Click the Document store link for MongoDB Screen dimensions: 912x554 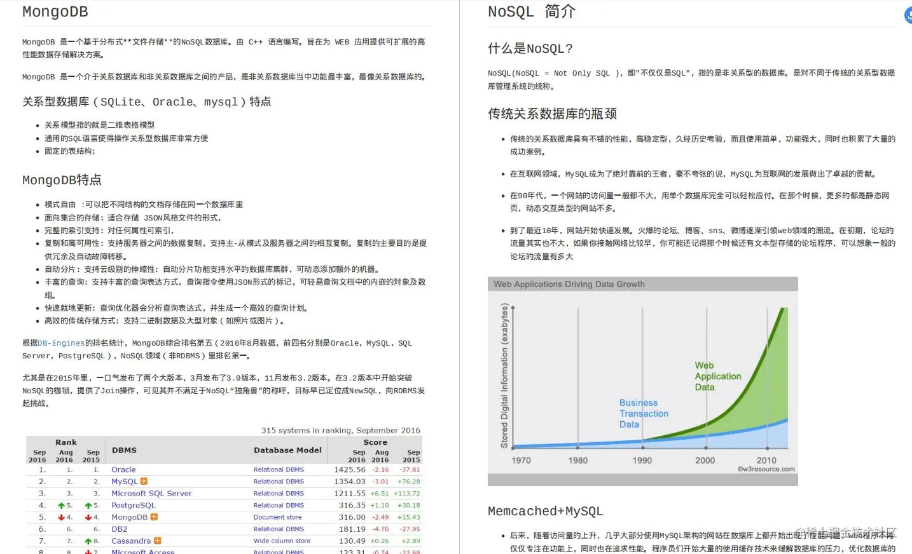pos(277,517)
